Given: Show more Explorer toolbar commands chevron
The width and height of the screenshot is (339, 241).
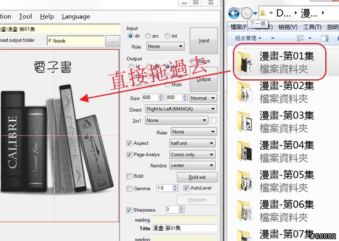Looking at the screenshot, I should (x=273, y=38).
